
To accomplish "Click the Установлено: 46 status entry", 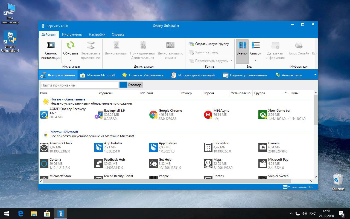I will click(x=297, y=187).
